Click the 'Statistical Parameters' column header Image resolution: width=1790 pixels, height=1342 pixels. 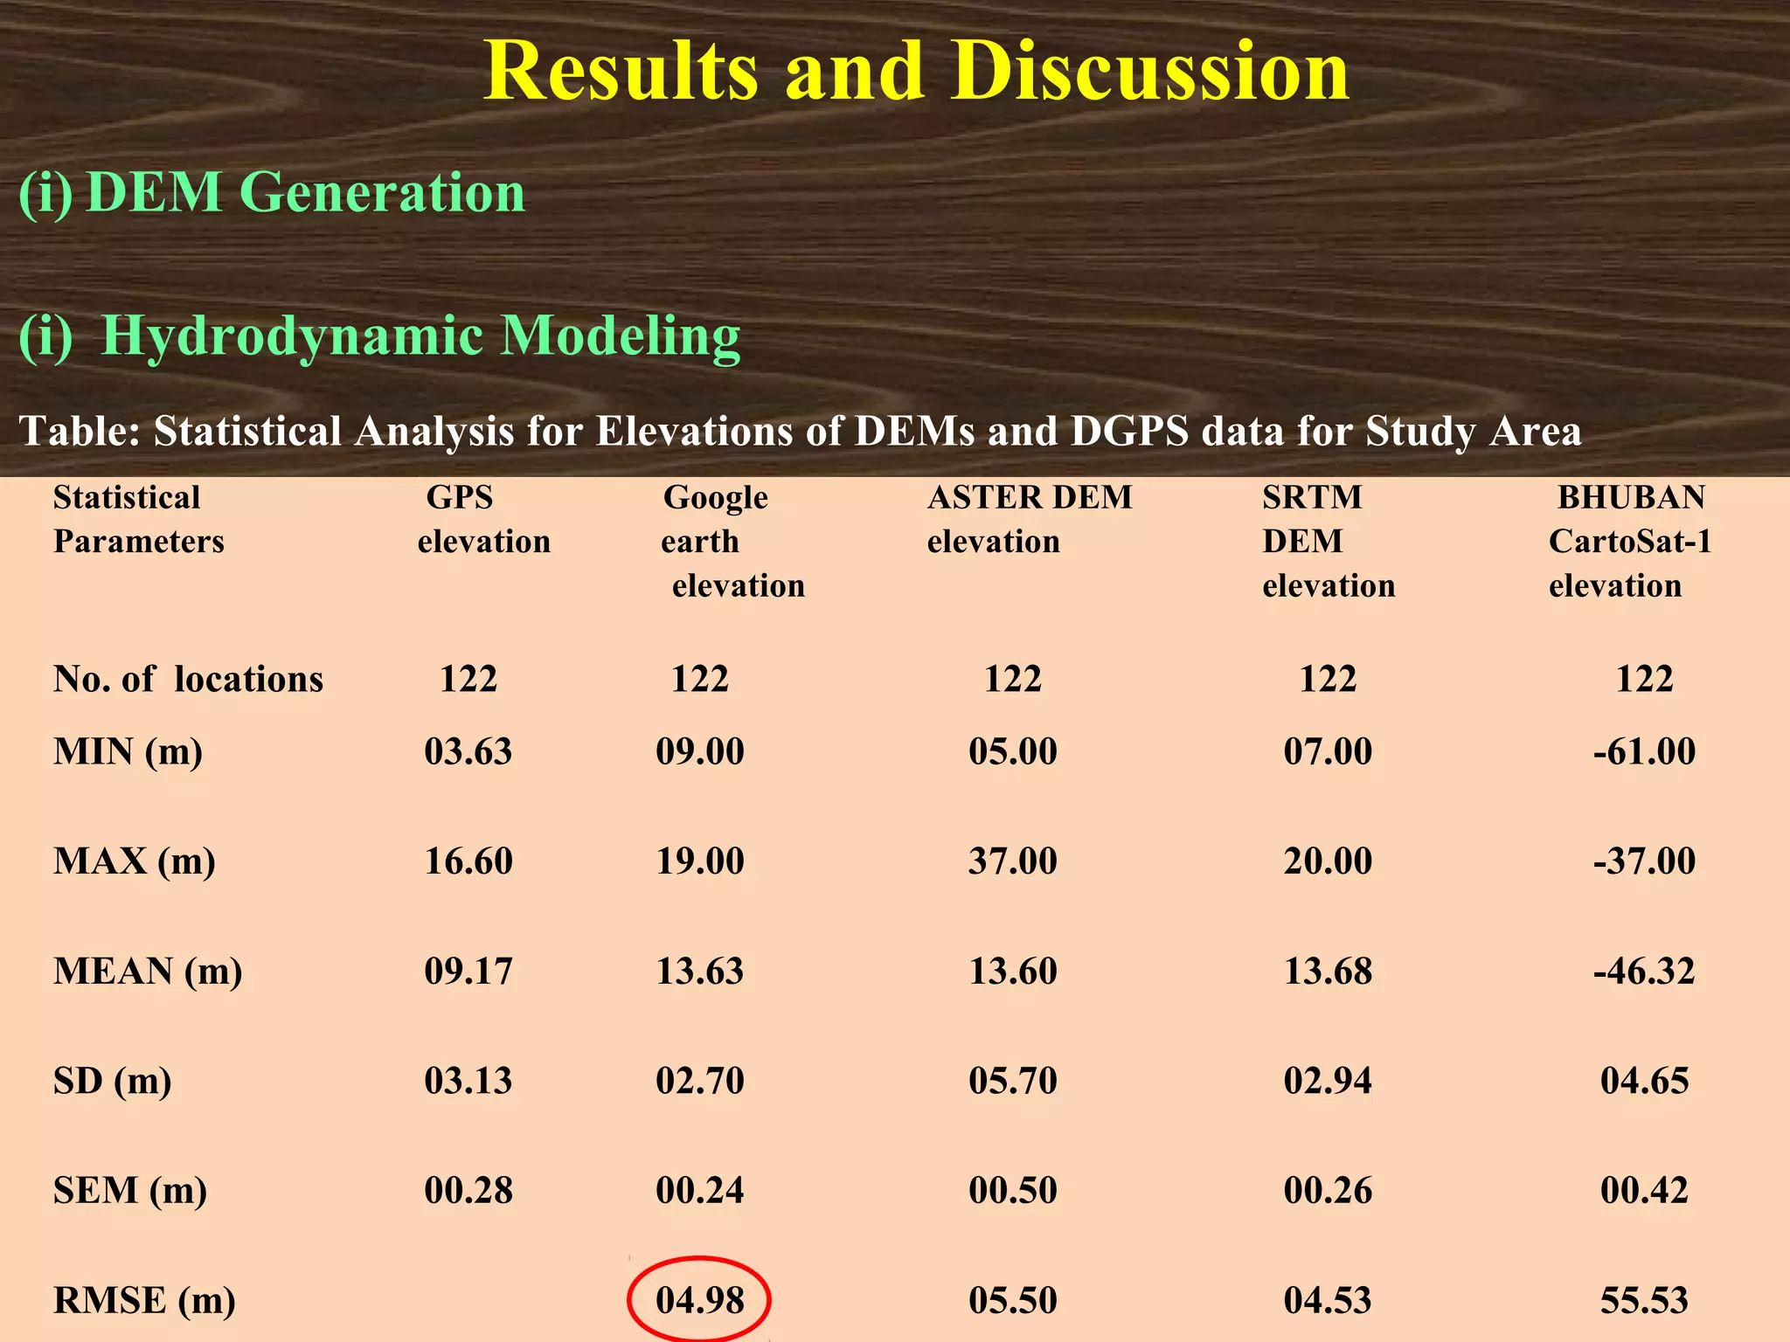point(139,520)
